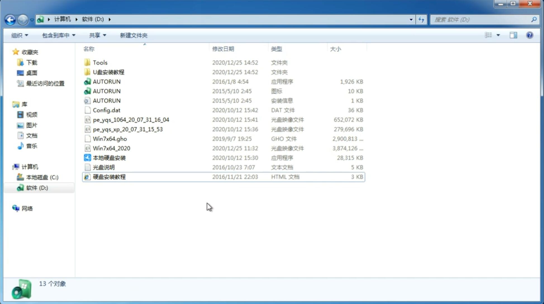Open 硬盘安装教程 HTML document
544x304 pixels.
(x=109, y=177)
